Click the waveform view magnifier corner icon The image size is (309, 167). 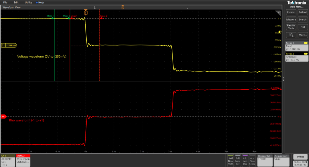(277, 12)
